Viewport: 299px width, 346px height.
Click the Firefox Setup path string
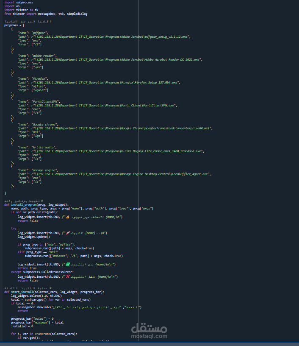(x=106, y=82)
